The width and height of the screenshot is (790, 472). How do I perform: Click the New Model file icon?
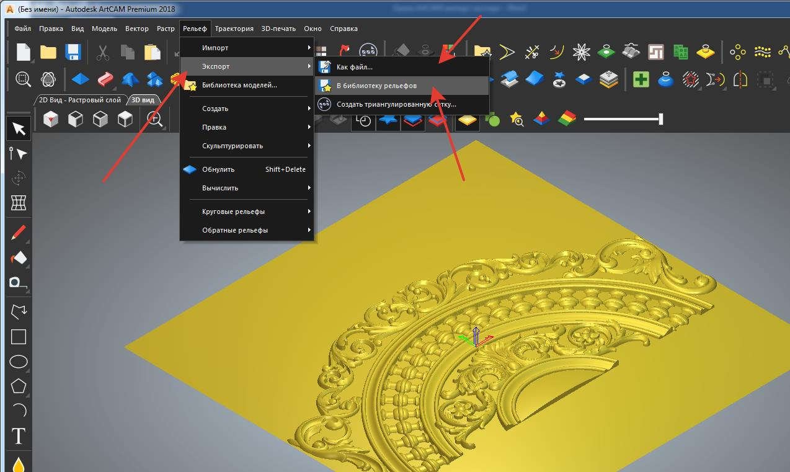coord(24,52)
